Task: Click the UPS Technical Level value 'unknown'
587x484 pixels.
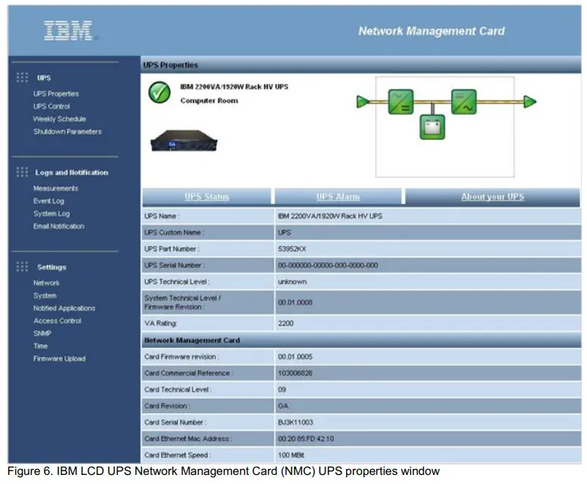Action: (x=292, y=282)
